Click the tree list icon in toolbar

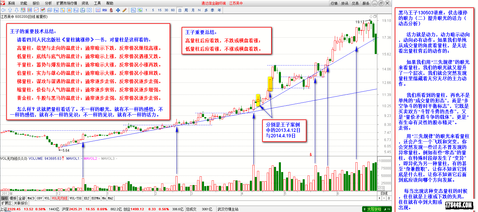click(x=63, y=10)
